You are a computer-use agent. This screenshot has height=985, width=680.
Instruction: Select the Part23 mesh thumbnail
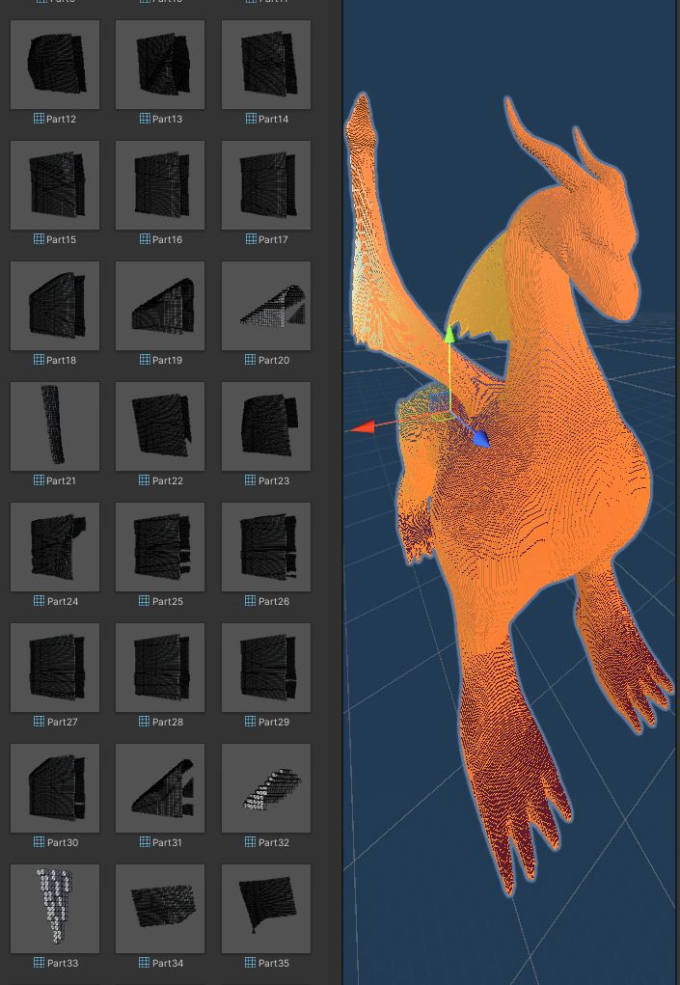point(266,426)
